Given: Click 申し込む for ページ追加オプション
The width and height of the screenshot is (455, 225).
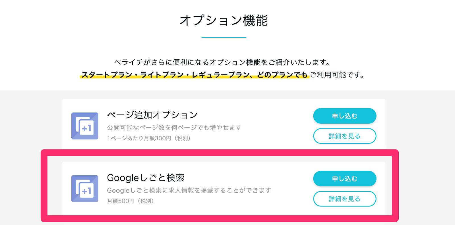Looking at the screenshot, I should tap(345, 116).
